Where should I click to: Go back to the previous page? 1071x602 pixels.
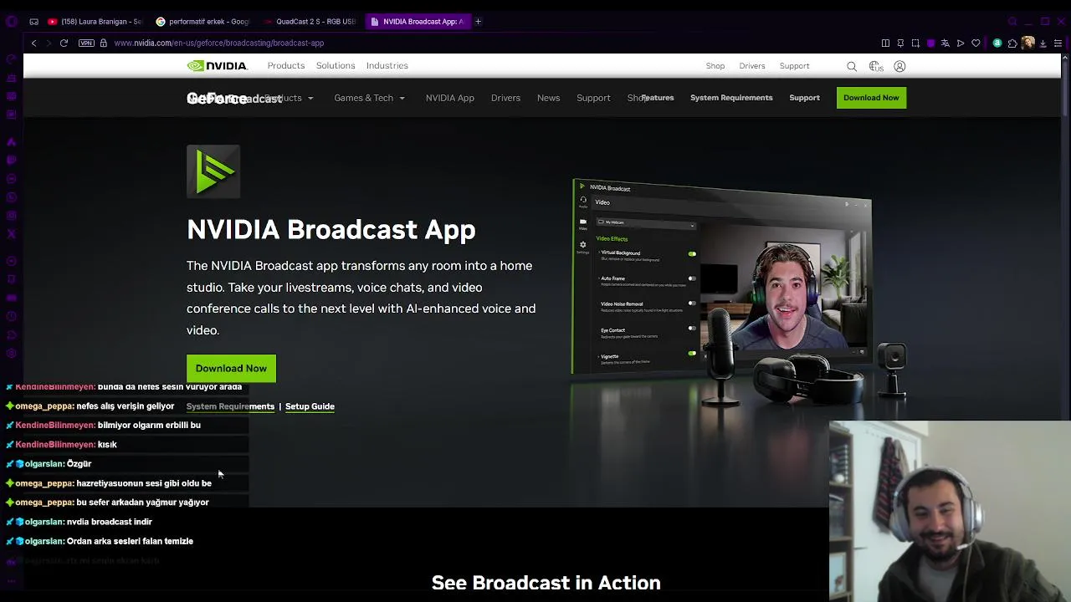click(33, 43)
